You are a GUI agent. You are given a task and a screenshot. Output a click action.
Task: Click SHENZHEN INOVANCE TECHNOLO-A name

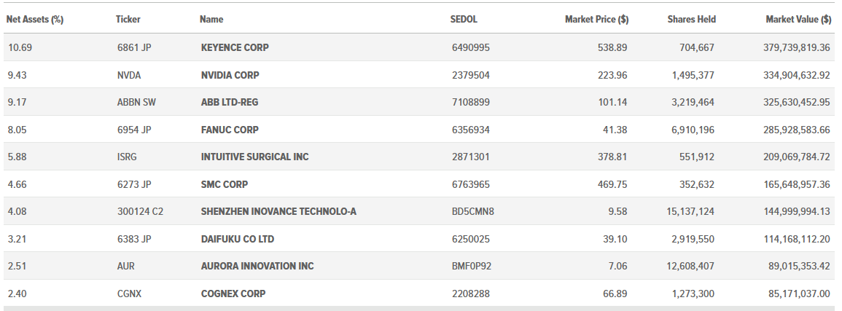pos(278,211)
